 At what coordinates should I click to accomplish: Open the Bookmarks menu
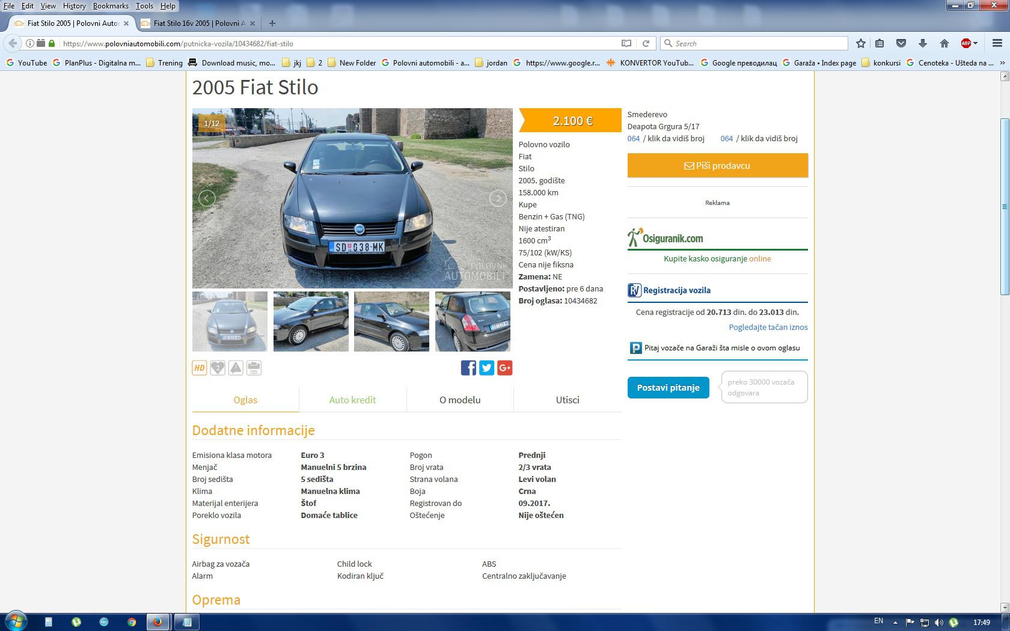coord(111,5)
